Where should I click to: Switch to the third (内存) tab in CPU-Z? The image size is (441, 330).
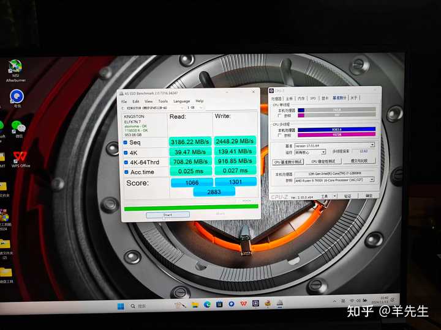pos(301,98)
